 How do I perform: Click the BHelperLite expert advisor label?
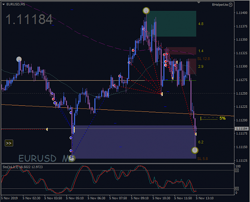click(220, 5)
